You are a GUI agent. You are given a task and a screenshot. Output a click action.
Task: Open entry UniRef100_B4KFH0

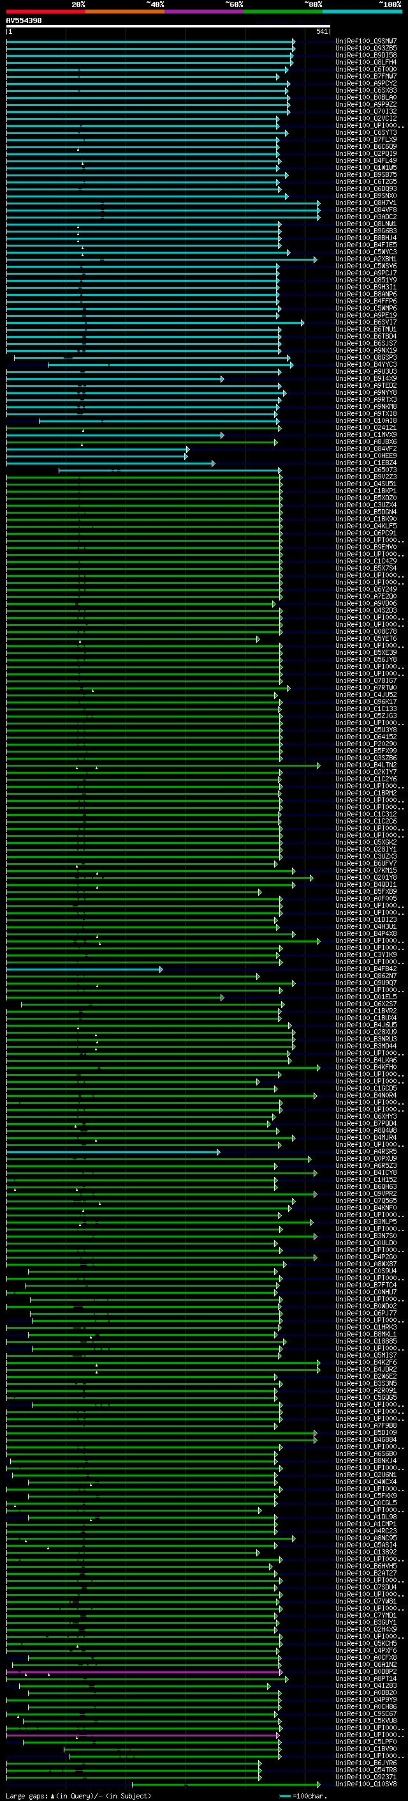(366, 1068)
